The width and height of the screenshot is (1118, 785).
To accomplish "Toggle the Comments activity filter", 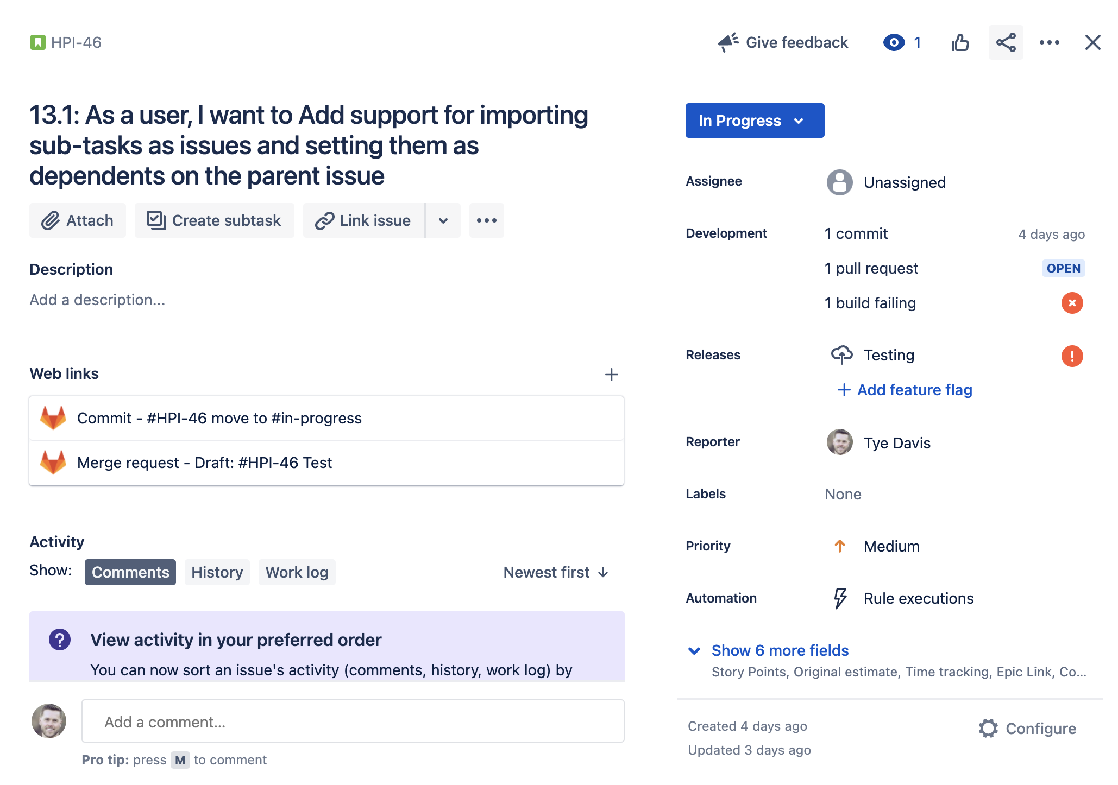I will click(x=130, y=572).
